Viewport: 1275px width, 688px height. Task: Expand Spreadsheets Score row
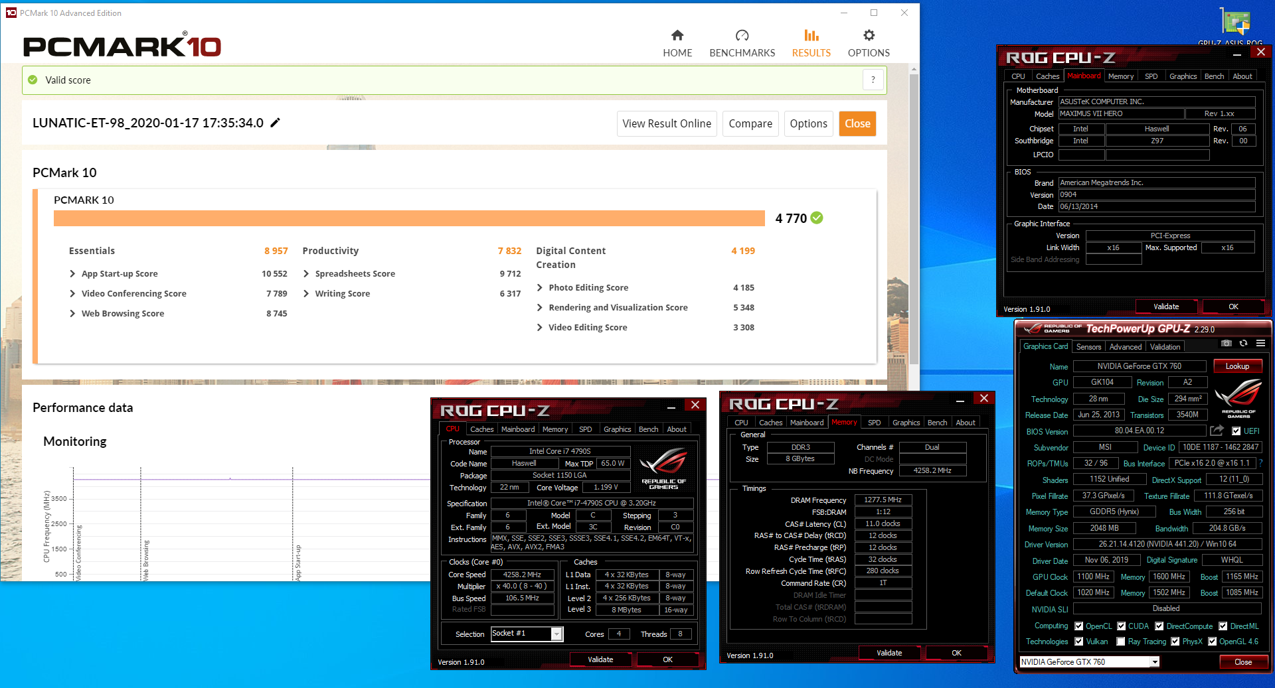tap(306, 273)
